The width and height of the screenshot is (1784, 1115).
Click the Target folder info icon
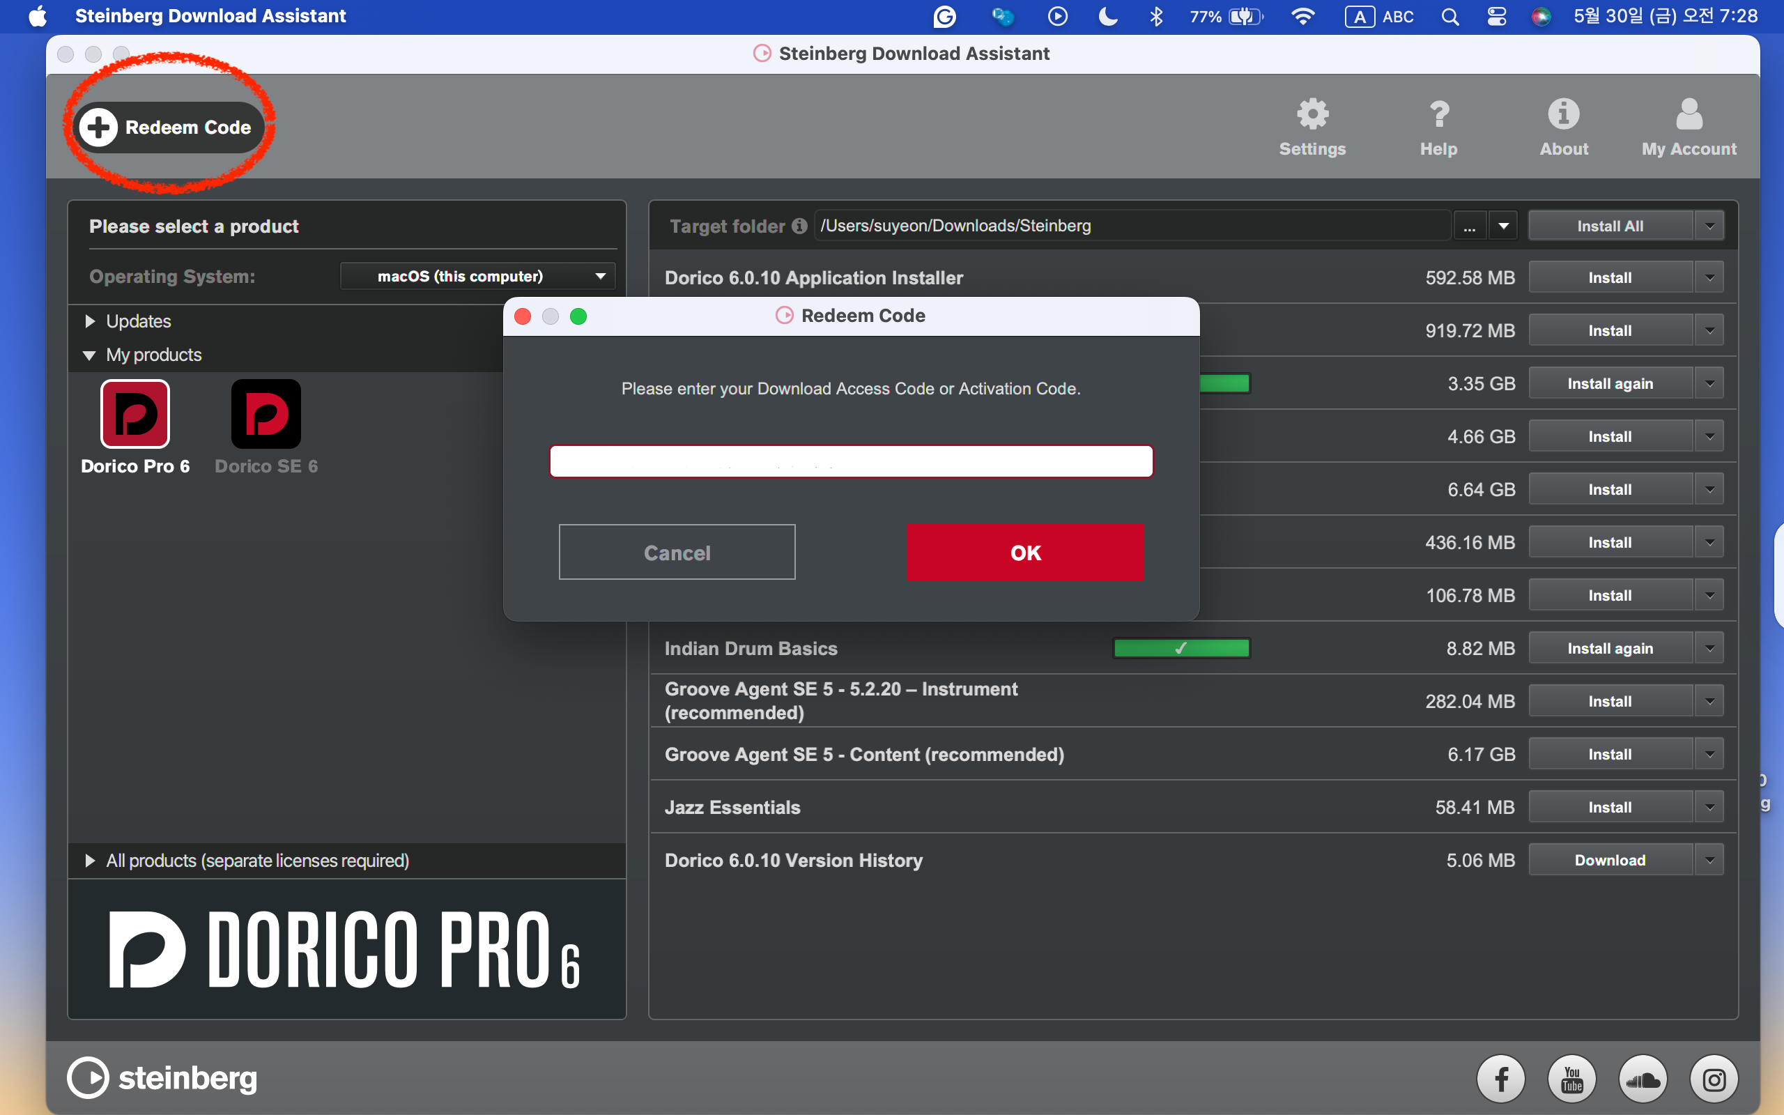pyautogui.click(x=799, y=226)
